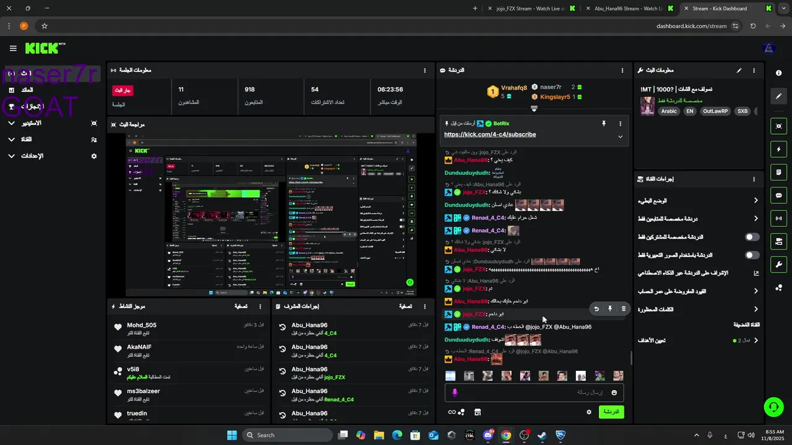Expand the pinned BotRix message chevron
This screenshot has height=445, width=792.
[620, 137]
